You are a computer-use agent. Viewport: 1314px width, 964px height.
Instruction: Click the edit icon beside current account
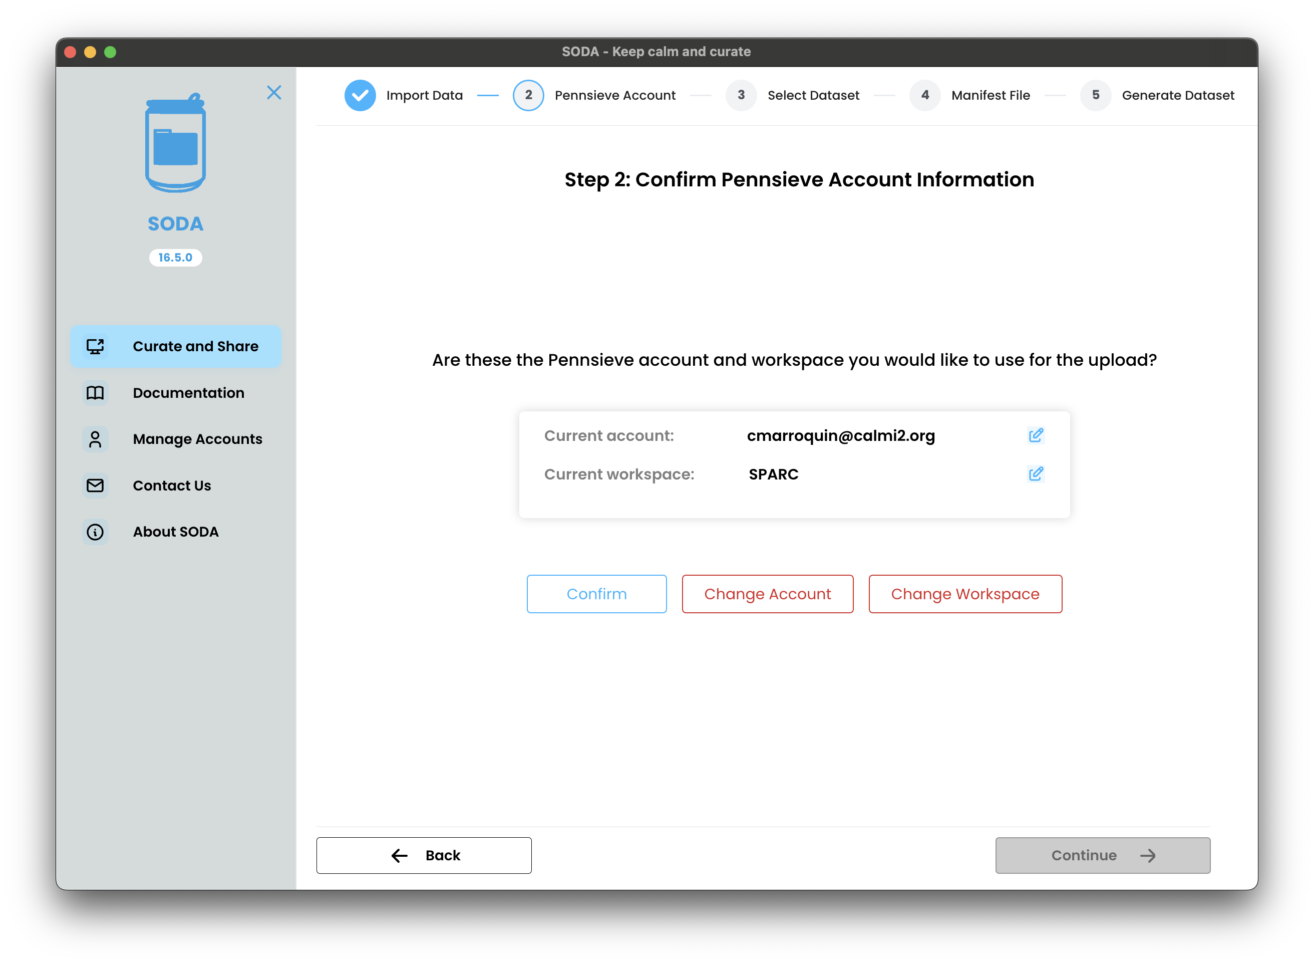1035,435
